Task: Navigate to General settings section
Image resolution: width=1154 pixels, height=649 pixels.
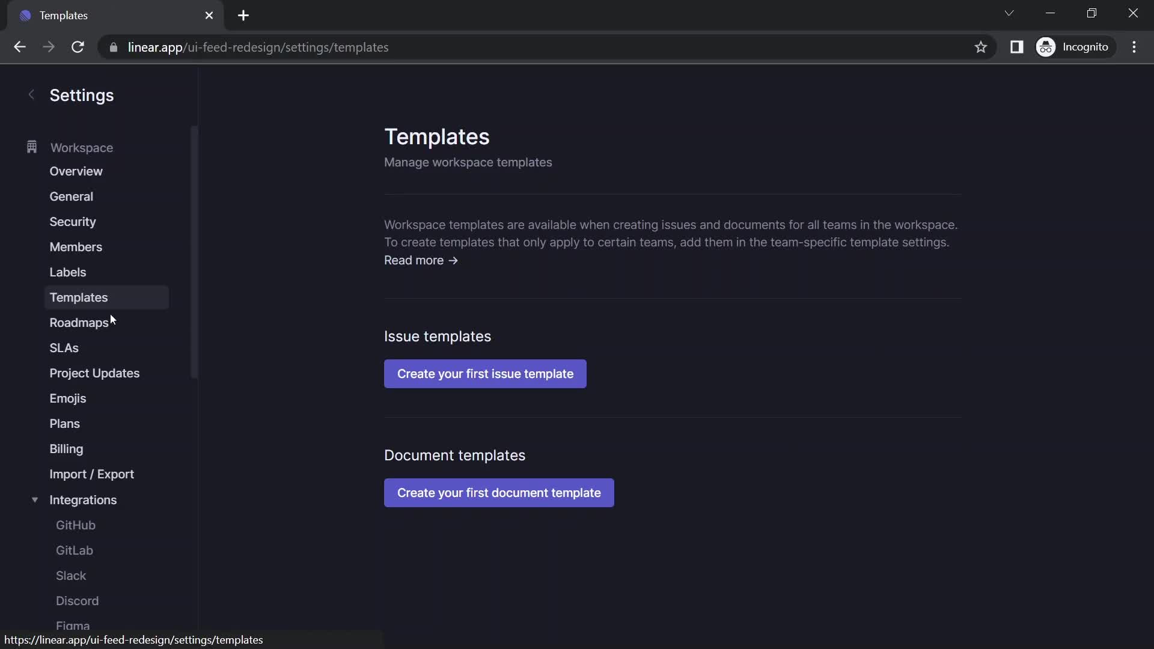Action: tap(70, 196)
